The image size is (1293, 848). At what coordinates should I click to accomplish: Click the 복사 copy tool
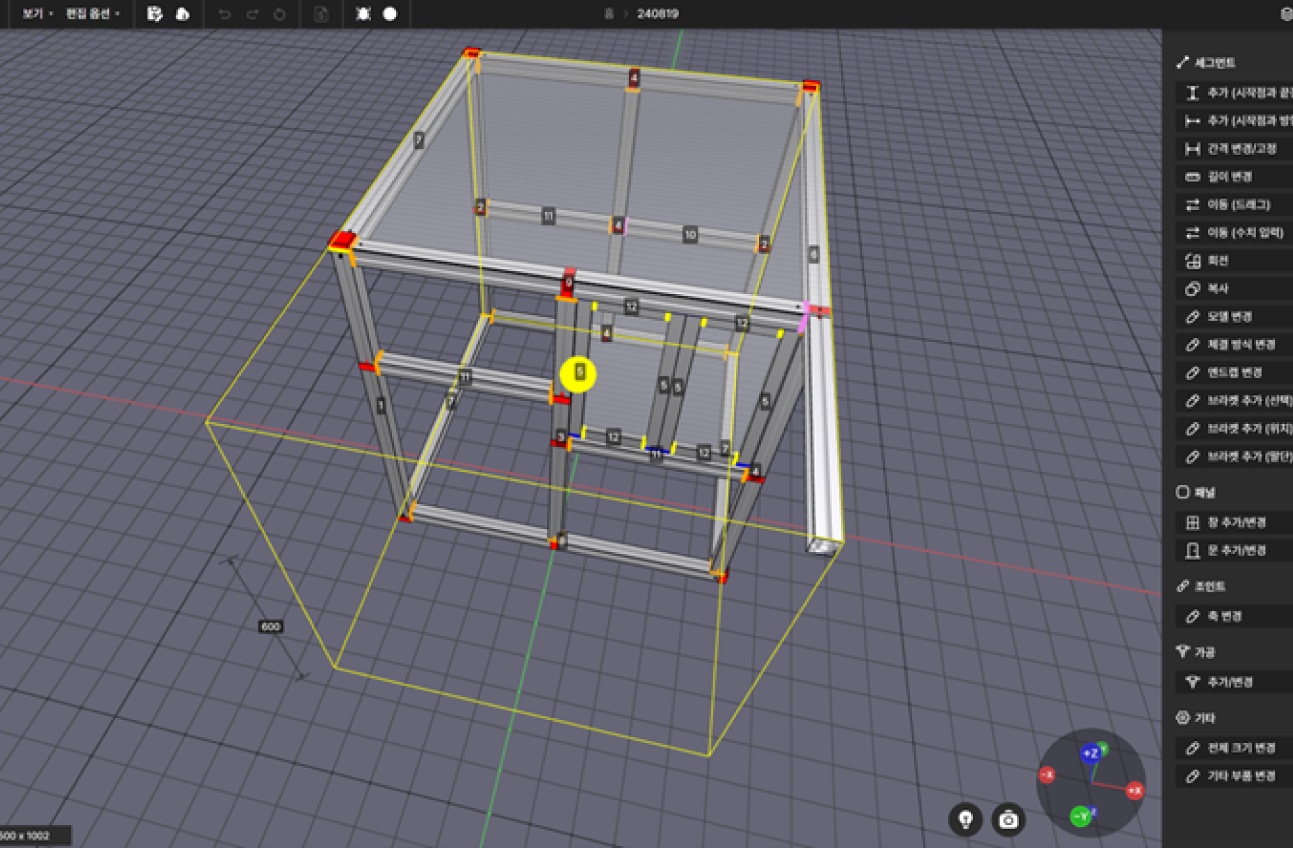pos(1218,289)
